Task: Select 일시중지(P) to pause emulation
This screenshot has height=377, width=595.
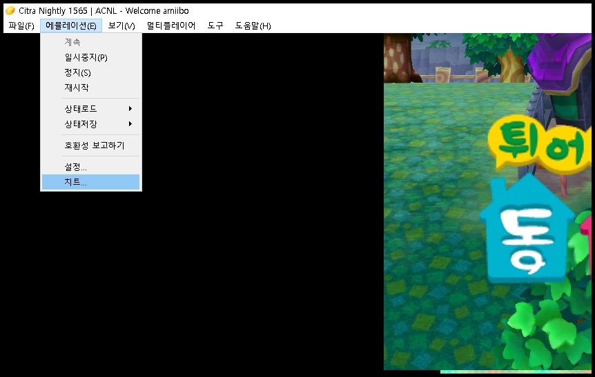Action: pos(90,57)
